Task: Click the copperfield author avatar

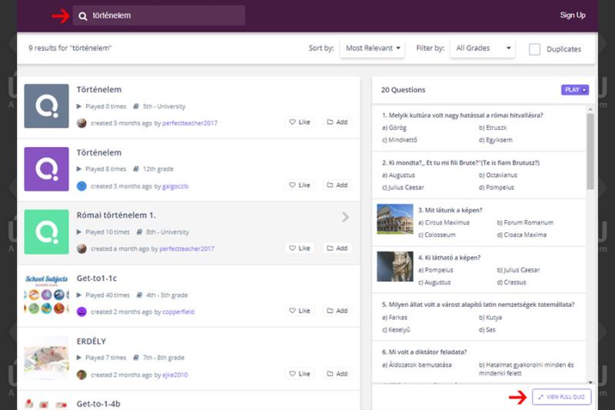Action: coord(82,312)
